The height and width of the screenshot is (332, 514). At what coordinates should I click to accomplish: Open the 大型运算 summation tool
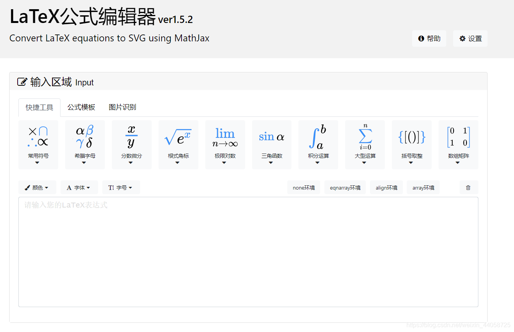click(x=365, y=145)
